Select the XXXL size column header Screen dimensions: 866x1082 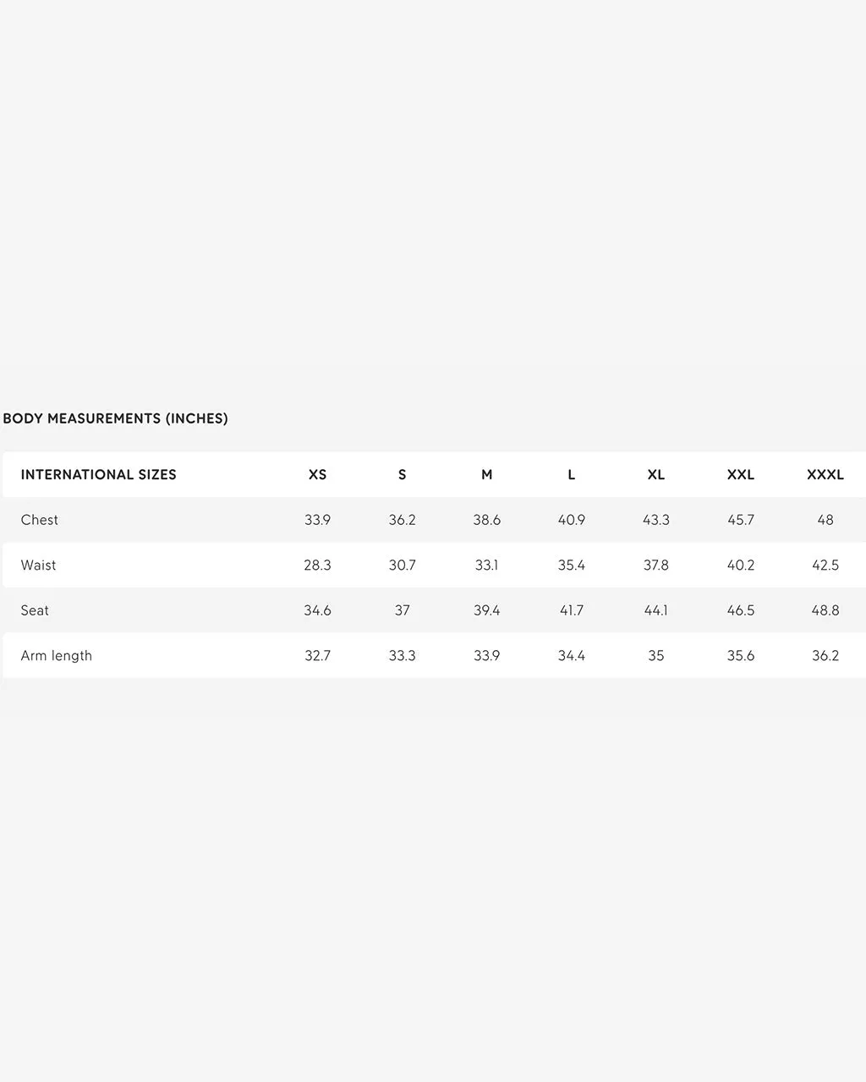point(825,475)
